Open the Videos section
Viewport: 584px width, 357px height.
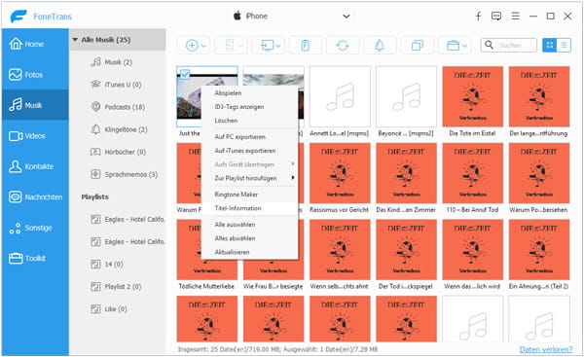(35, 136)
